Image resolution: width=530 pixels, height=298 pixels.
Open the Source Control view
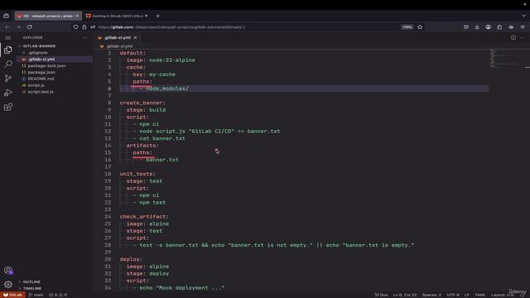pyautogui.click(x=8, y=79)
